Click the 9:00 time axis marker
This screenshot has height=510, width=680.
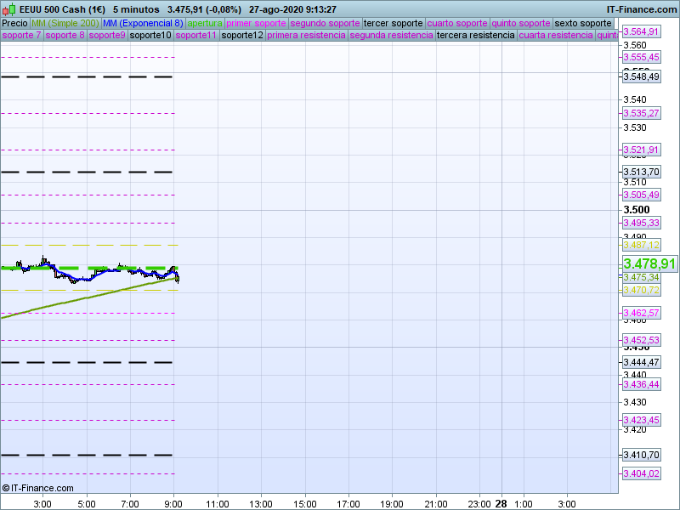[173, 502]
